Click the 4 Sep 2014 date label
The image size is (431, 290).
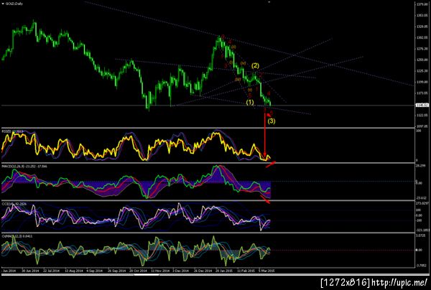(x=94, y=271)
